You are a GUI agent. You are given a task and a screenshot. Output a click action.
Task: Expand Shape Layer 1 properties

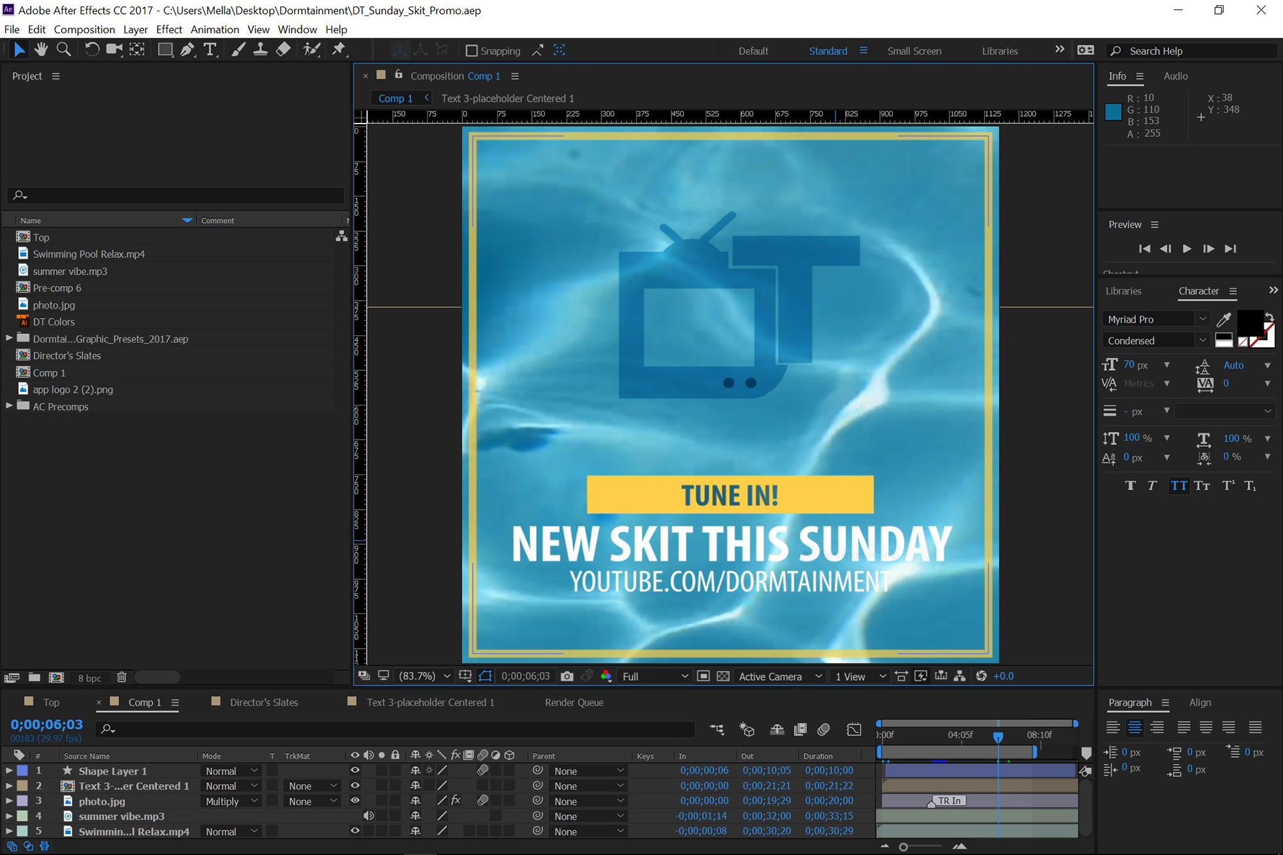[9, 770]
